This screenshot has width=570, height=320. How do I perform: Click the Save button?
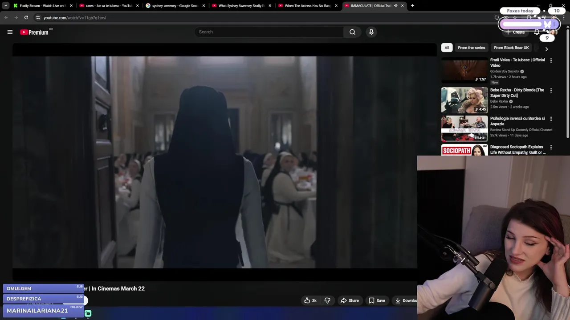pyautogui.click(x=377, y=300)
